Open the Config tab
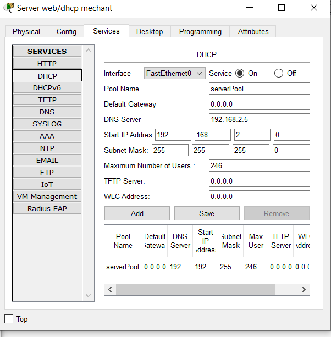The image size is (331, 337). 67,31
